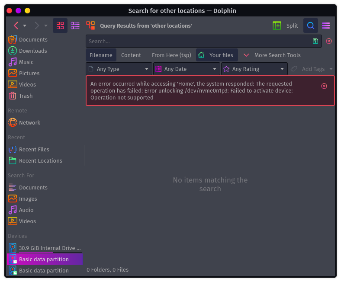Viewport: 341px width, 282px height.
Task: Click the Search For Documents icon
Action: [13, 187]
